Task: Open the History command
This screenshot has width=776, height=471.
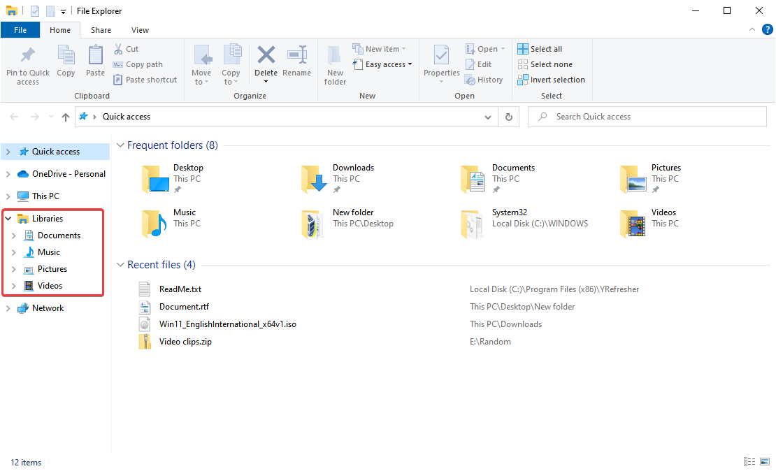Action: [x=484, y=80]
